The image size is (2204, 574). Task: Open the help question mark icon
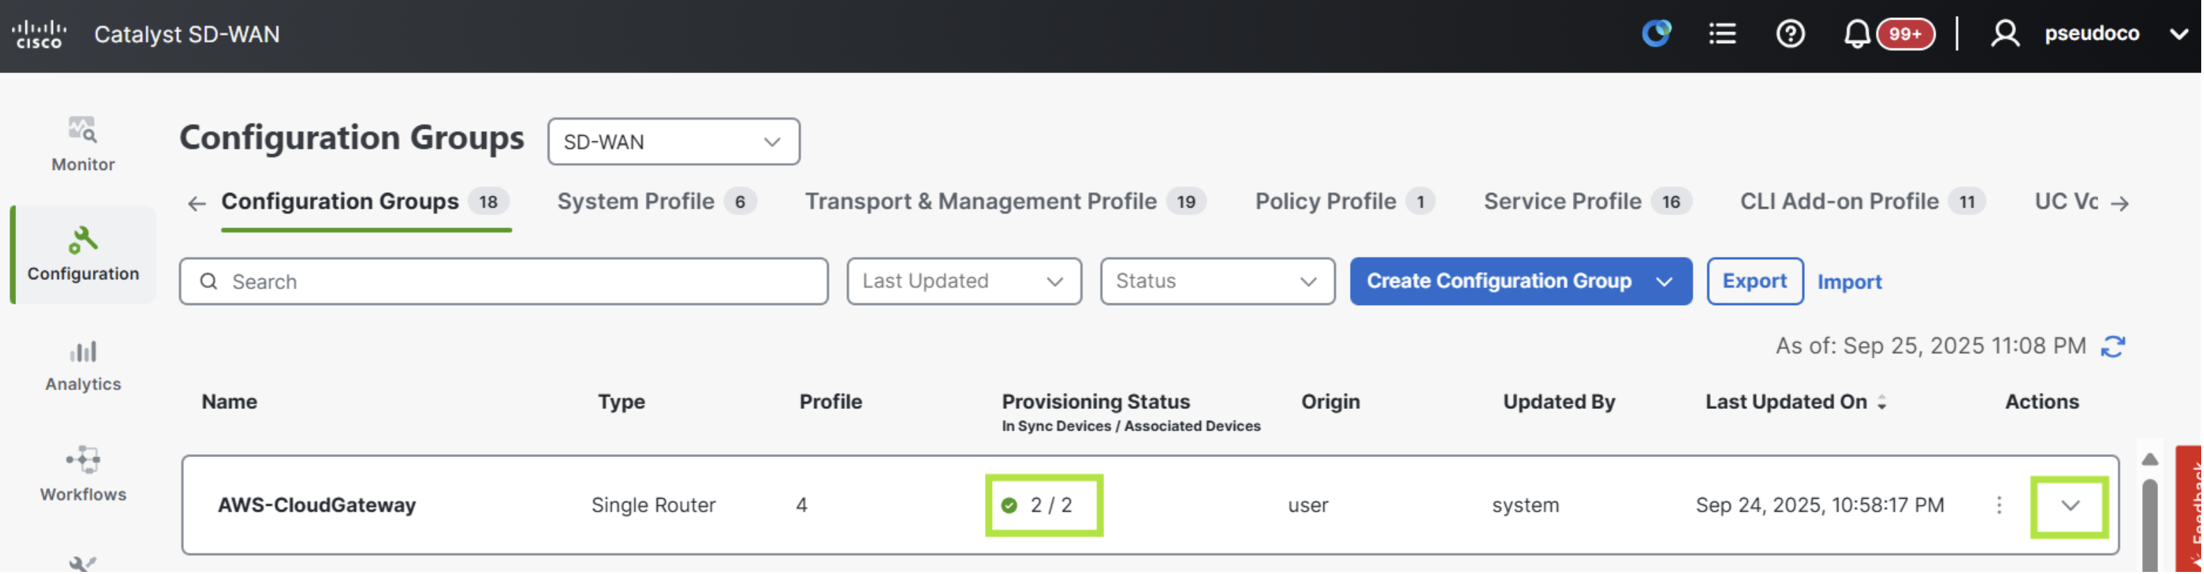click(1790, 34)
